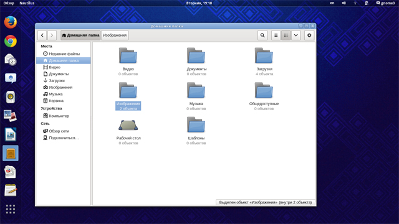Viewport: 399px width, 224px height.
Task: Select the Общедоступные folder icon
Action: tap(264, 90)
